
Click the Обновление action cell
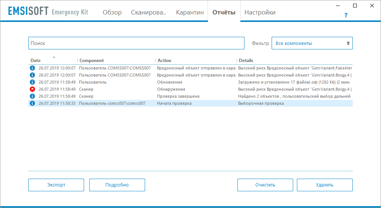pyautogui.click(x=170, y=82)
